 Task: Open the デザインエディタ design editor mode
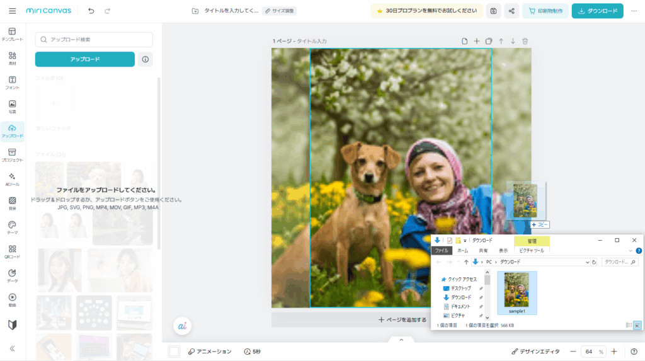(x=535, y=352)
